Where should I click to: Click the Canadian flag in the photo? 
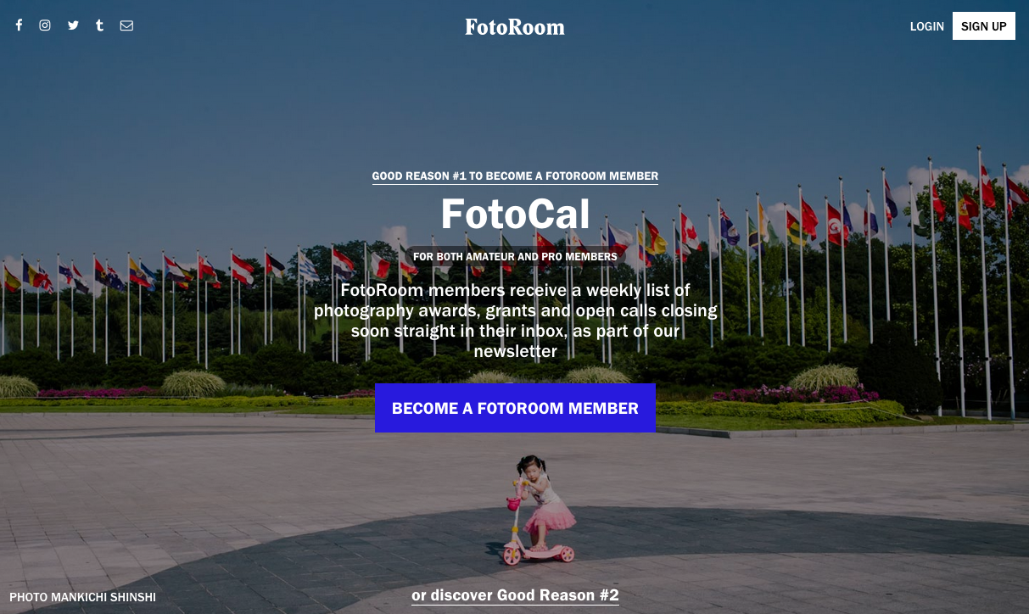pyautogui.click(x=690, y=232)
